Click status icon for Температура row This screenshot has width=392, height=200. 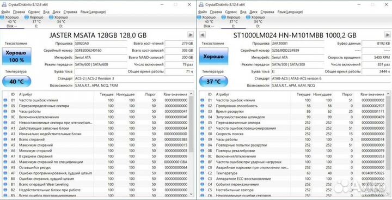202,173
